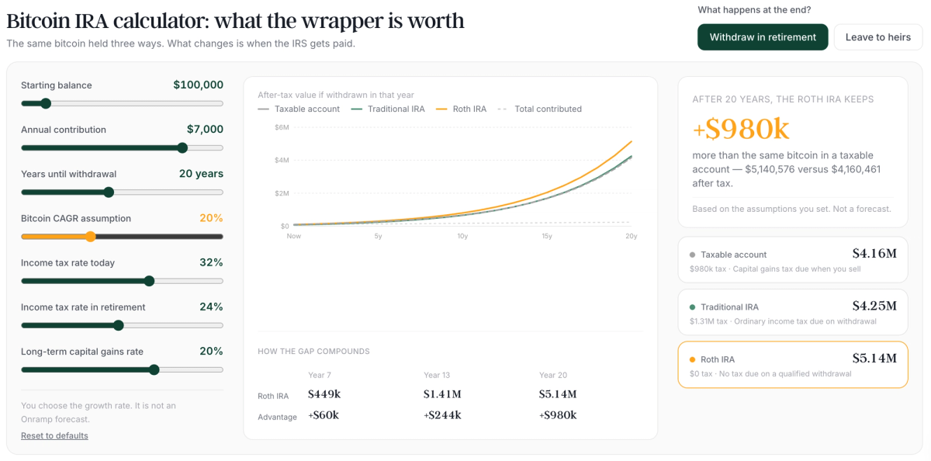Image resolution: width=931 pixels, height=461 pixels.
Task: Click the gray dot beside Taxable account
Action: pyautogui.click(x=692, y=255)
